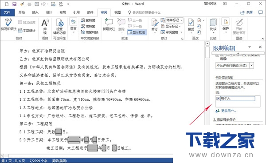Go to the next change icon
Image resolution: width=266 pixels, height=163 pixels.
point(199,32)
